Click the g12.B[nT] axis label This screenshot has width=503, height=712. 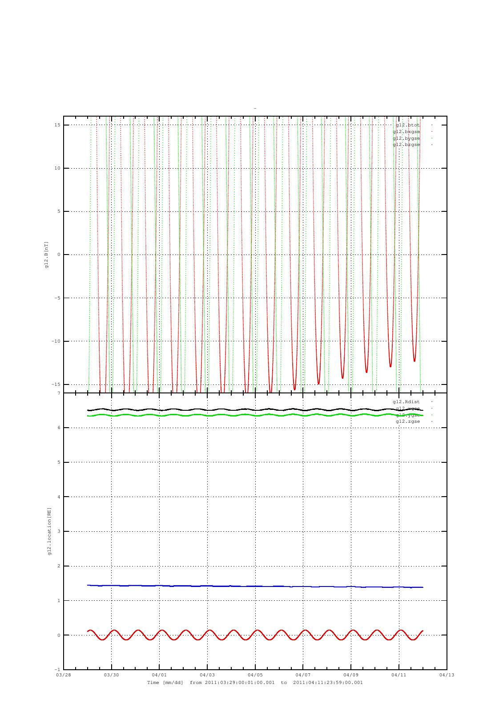click(x=46, y=255)
